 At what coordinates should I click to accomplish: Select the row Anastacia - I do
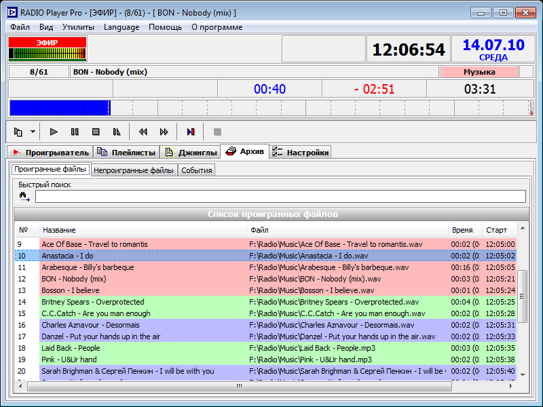point(265,256)
